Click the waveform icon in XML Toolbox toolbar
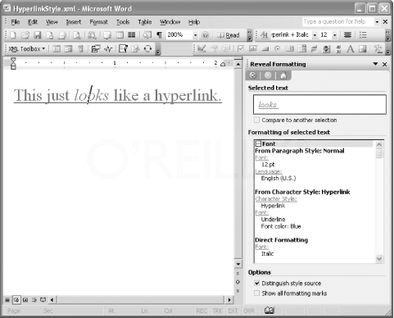Screen dimensions: 394x318 point(108,49)
